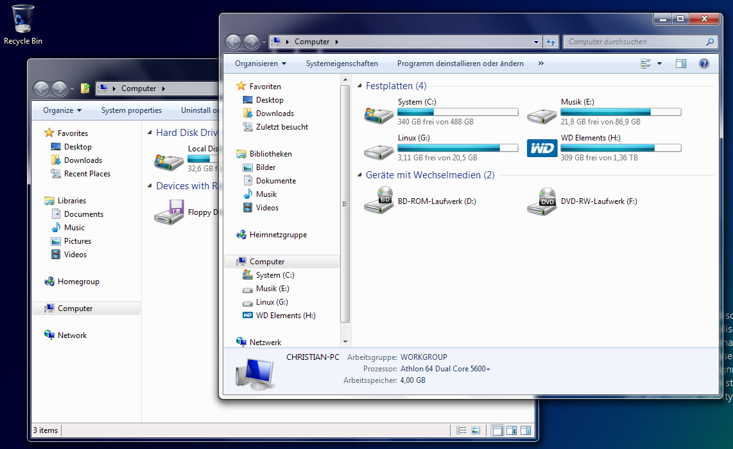733x449 pixels.
Task: Click the refresh icon beside the address bar
Action: pos(551,41)
